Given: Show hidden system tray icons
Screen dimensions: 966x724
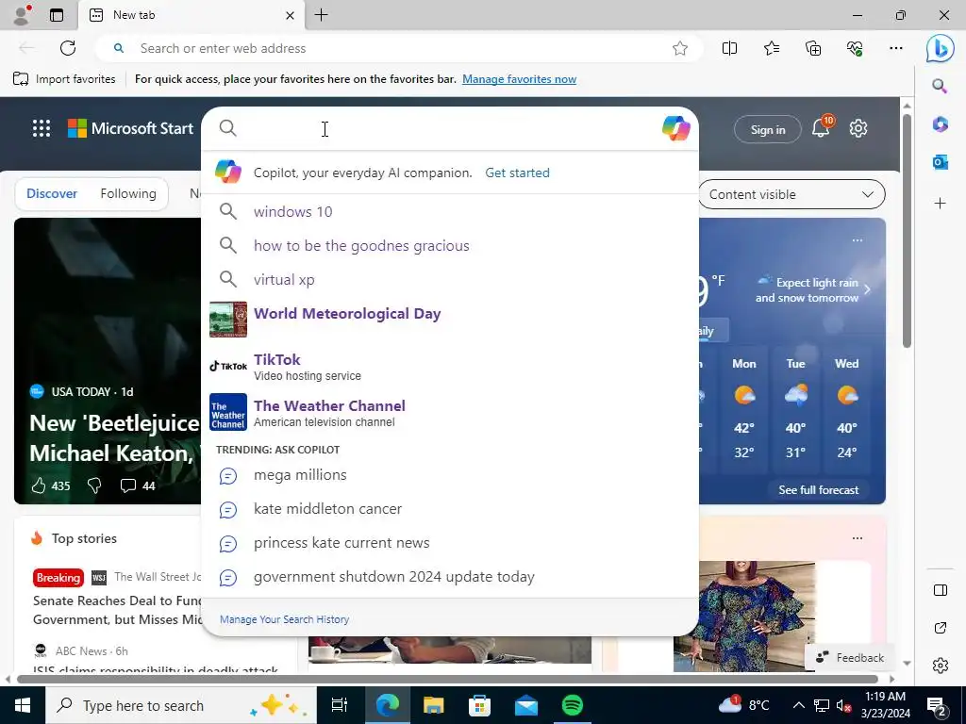Looking at the screenshot, I should point(798,705).
